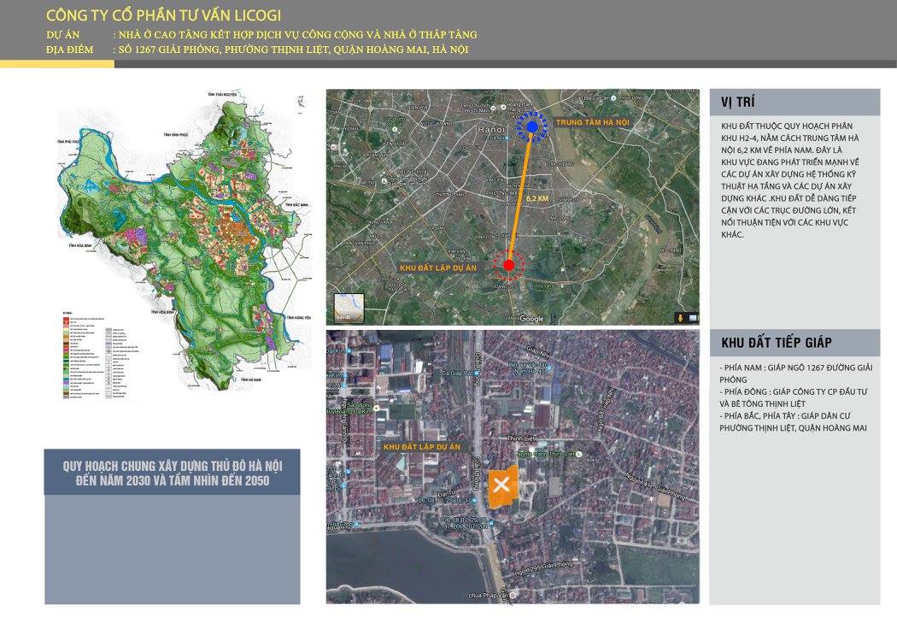Click the 'TỈNH HÀ NAM' province label
Screen dimensions: 897x635
(x=251, y=379)
